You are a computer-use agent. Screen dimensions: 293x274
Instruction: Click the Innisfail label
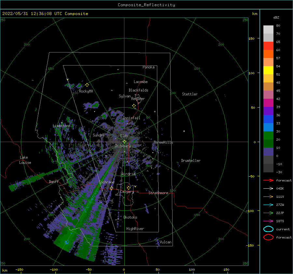pyautogui.click(x=132, y=118)
